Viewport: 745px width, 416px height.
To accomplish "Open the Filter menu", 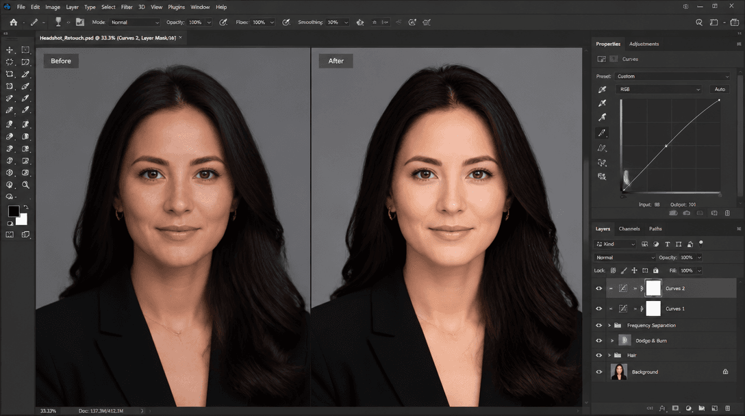I will point(127,7).
